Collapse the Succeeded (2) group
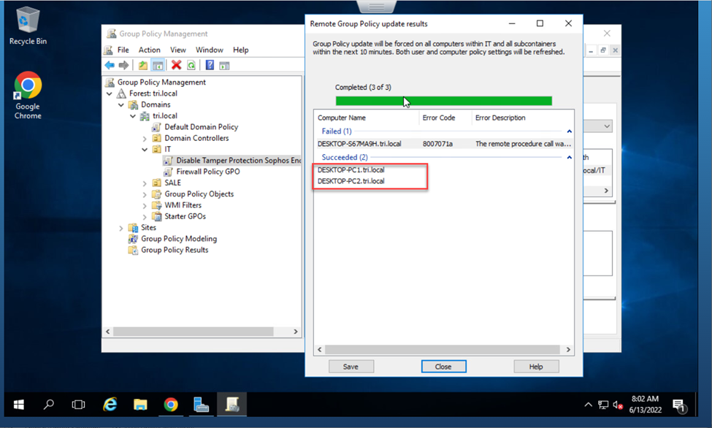 click(569, 157)
